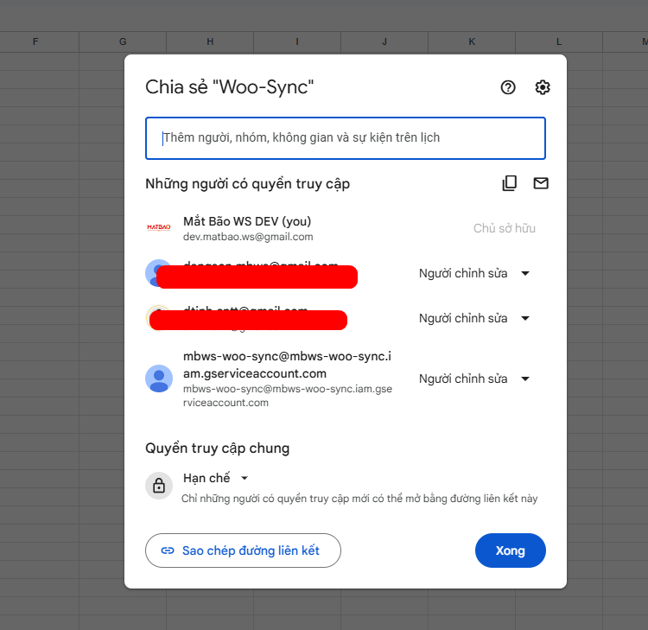This screenshot has height=630, width=648.
Task: Click the email collaborators envelope icon
Action: click(541, 183)
